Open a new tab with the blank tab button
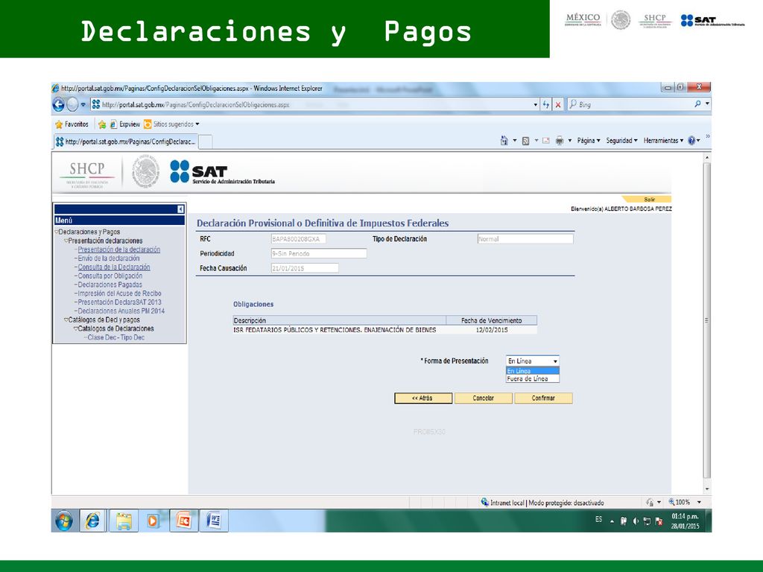763x572 pixels. pyautogui.click(x=206, y=142)
